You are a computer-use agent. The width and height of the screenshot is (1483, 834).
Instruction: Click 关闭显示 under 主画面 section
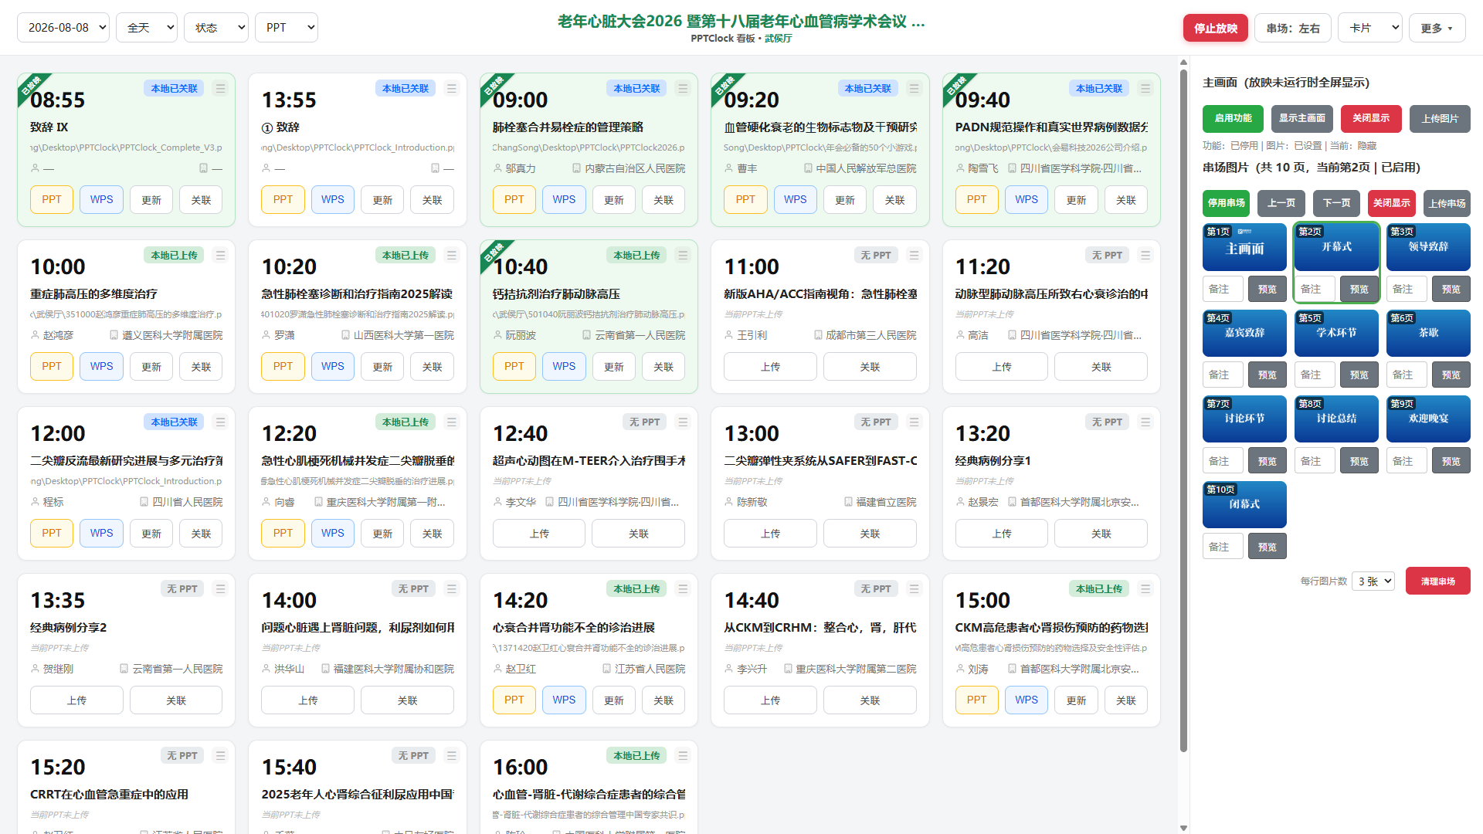(1371, 119)
